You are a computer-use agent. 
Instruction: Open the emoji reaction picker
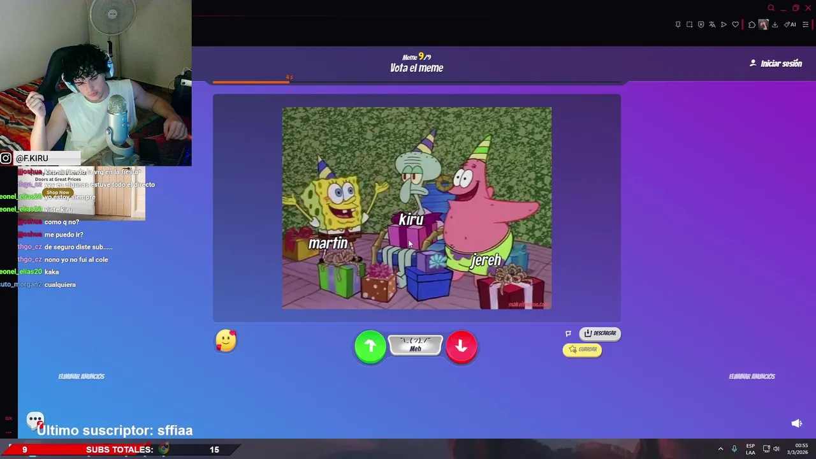pyautogui.click(x=226, y=340)
